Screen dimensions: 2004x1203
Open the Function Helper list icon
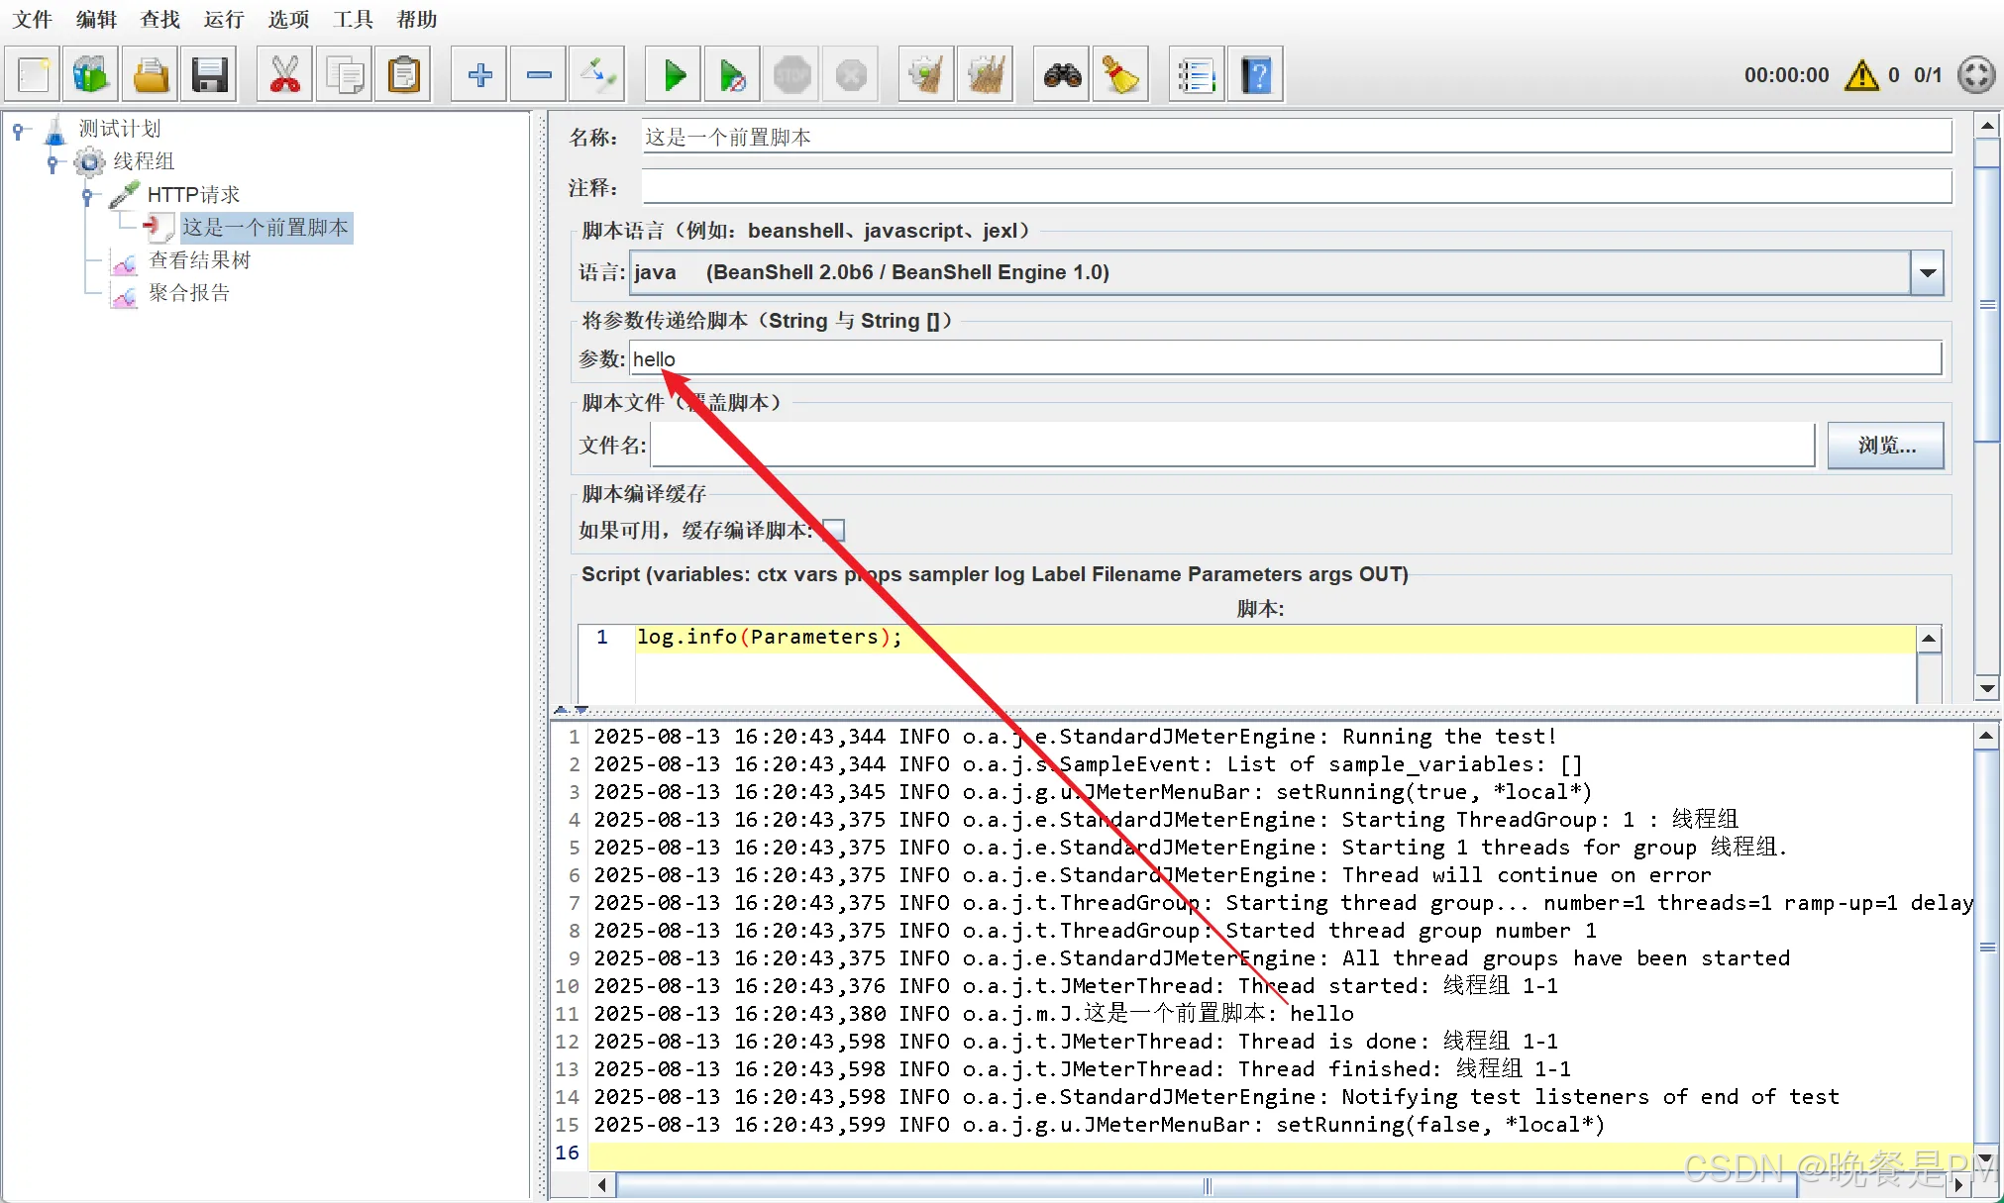[x=1197, y=74]
